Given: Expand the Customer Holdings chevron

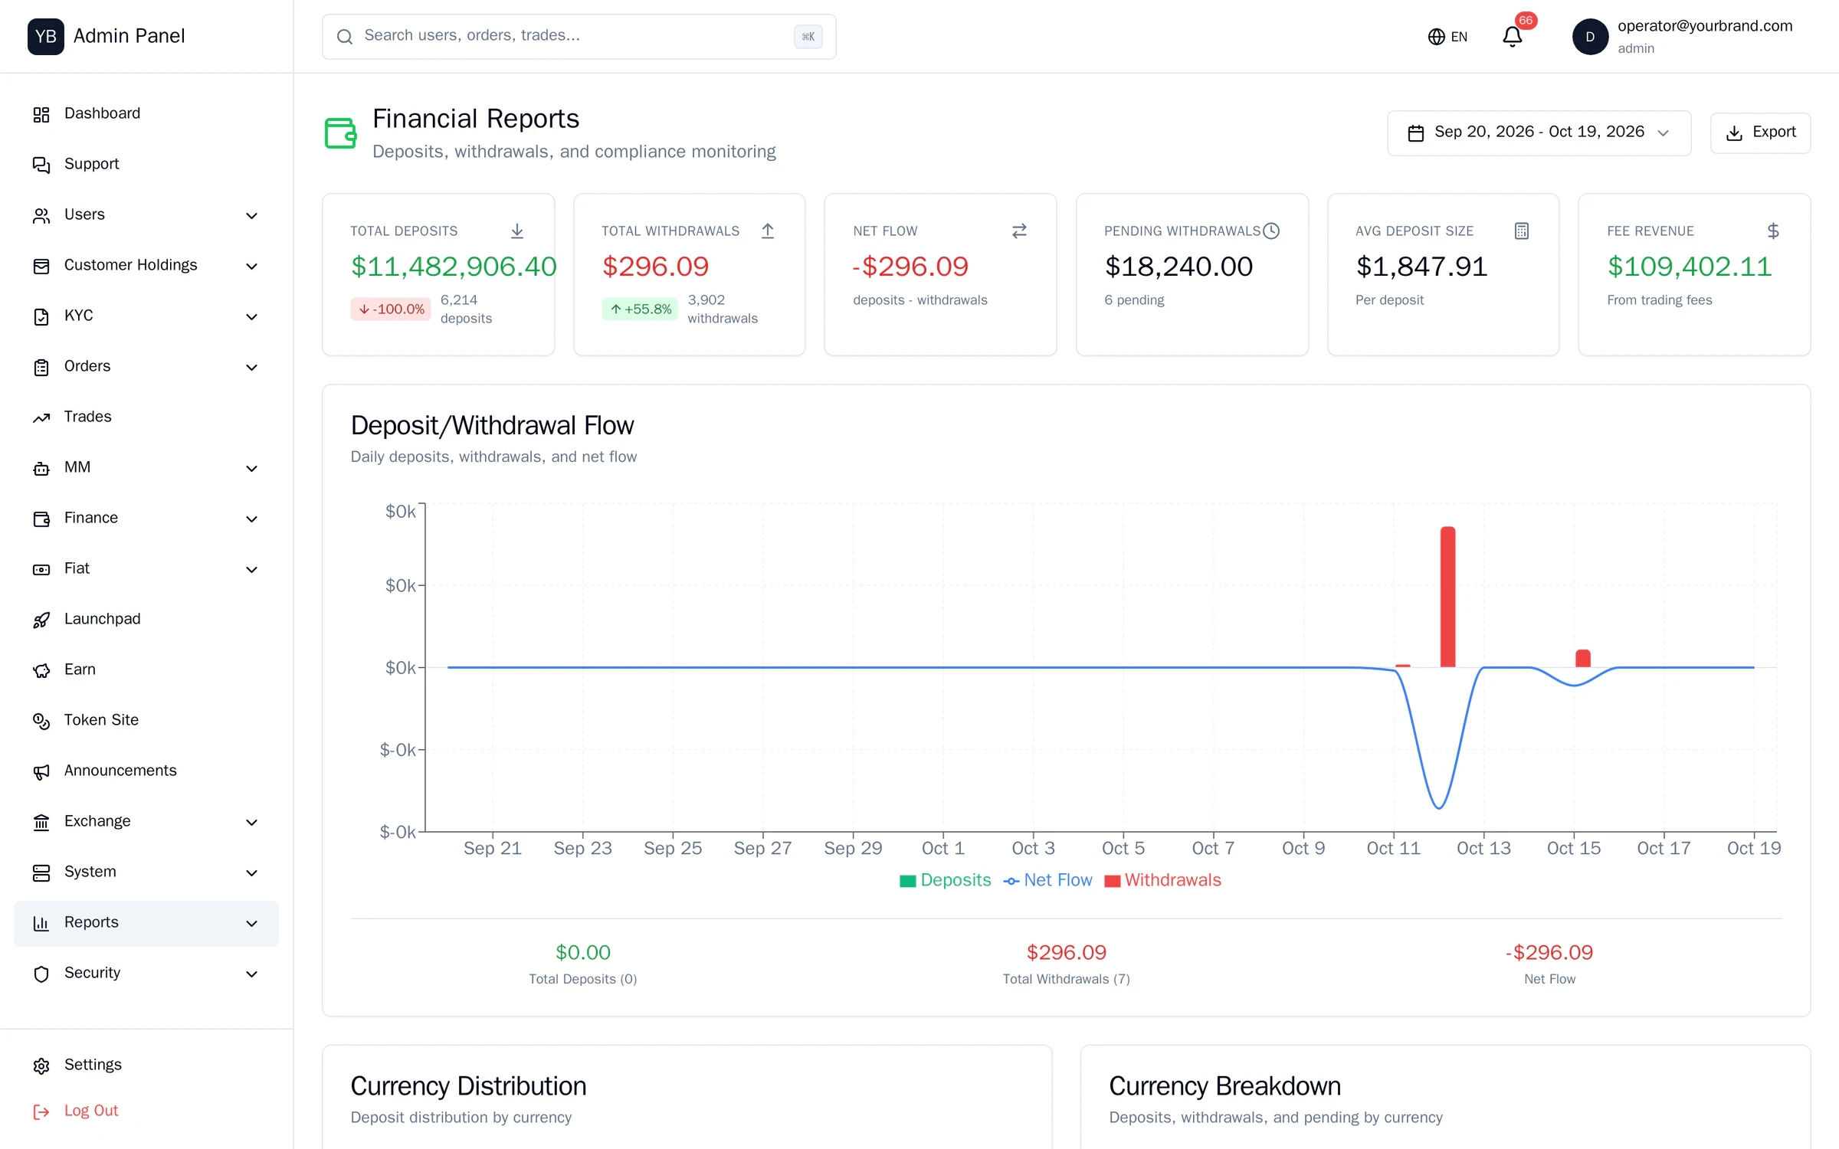Looking at the screenshot, I should (x=251, y=266).
